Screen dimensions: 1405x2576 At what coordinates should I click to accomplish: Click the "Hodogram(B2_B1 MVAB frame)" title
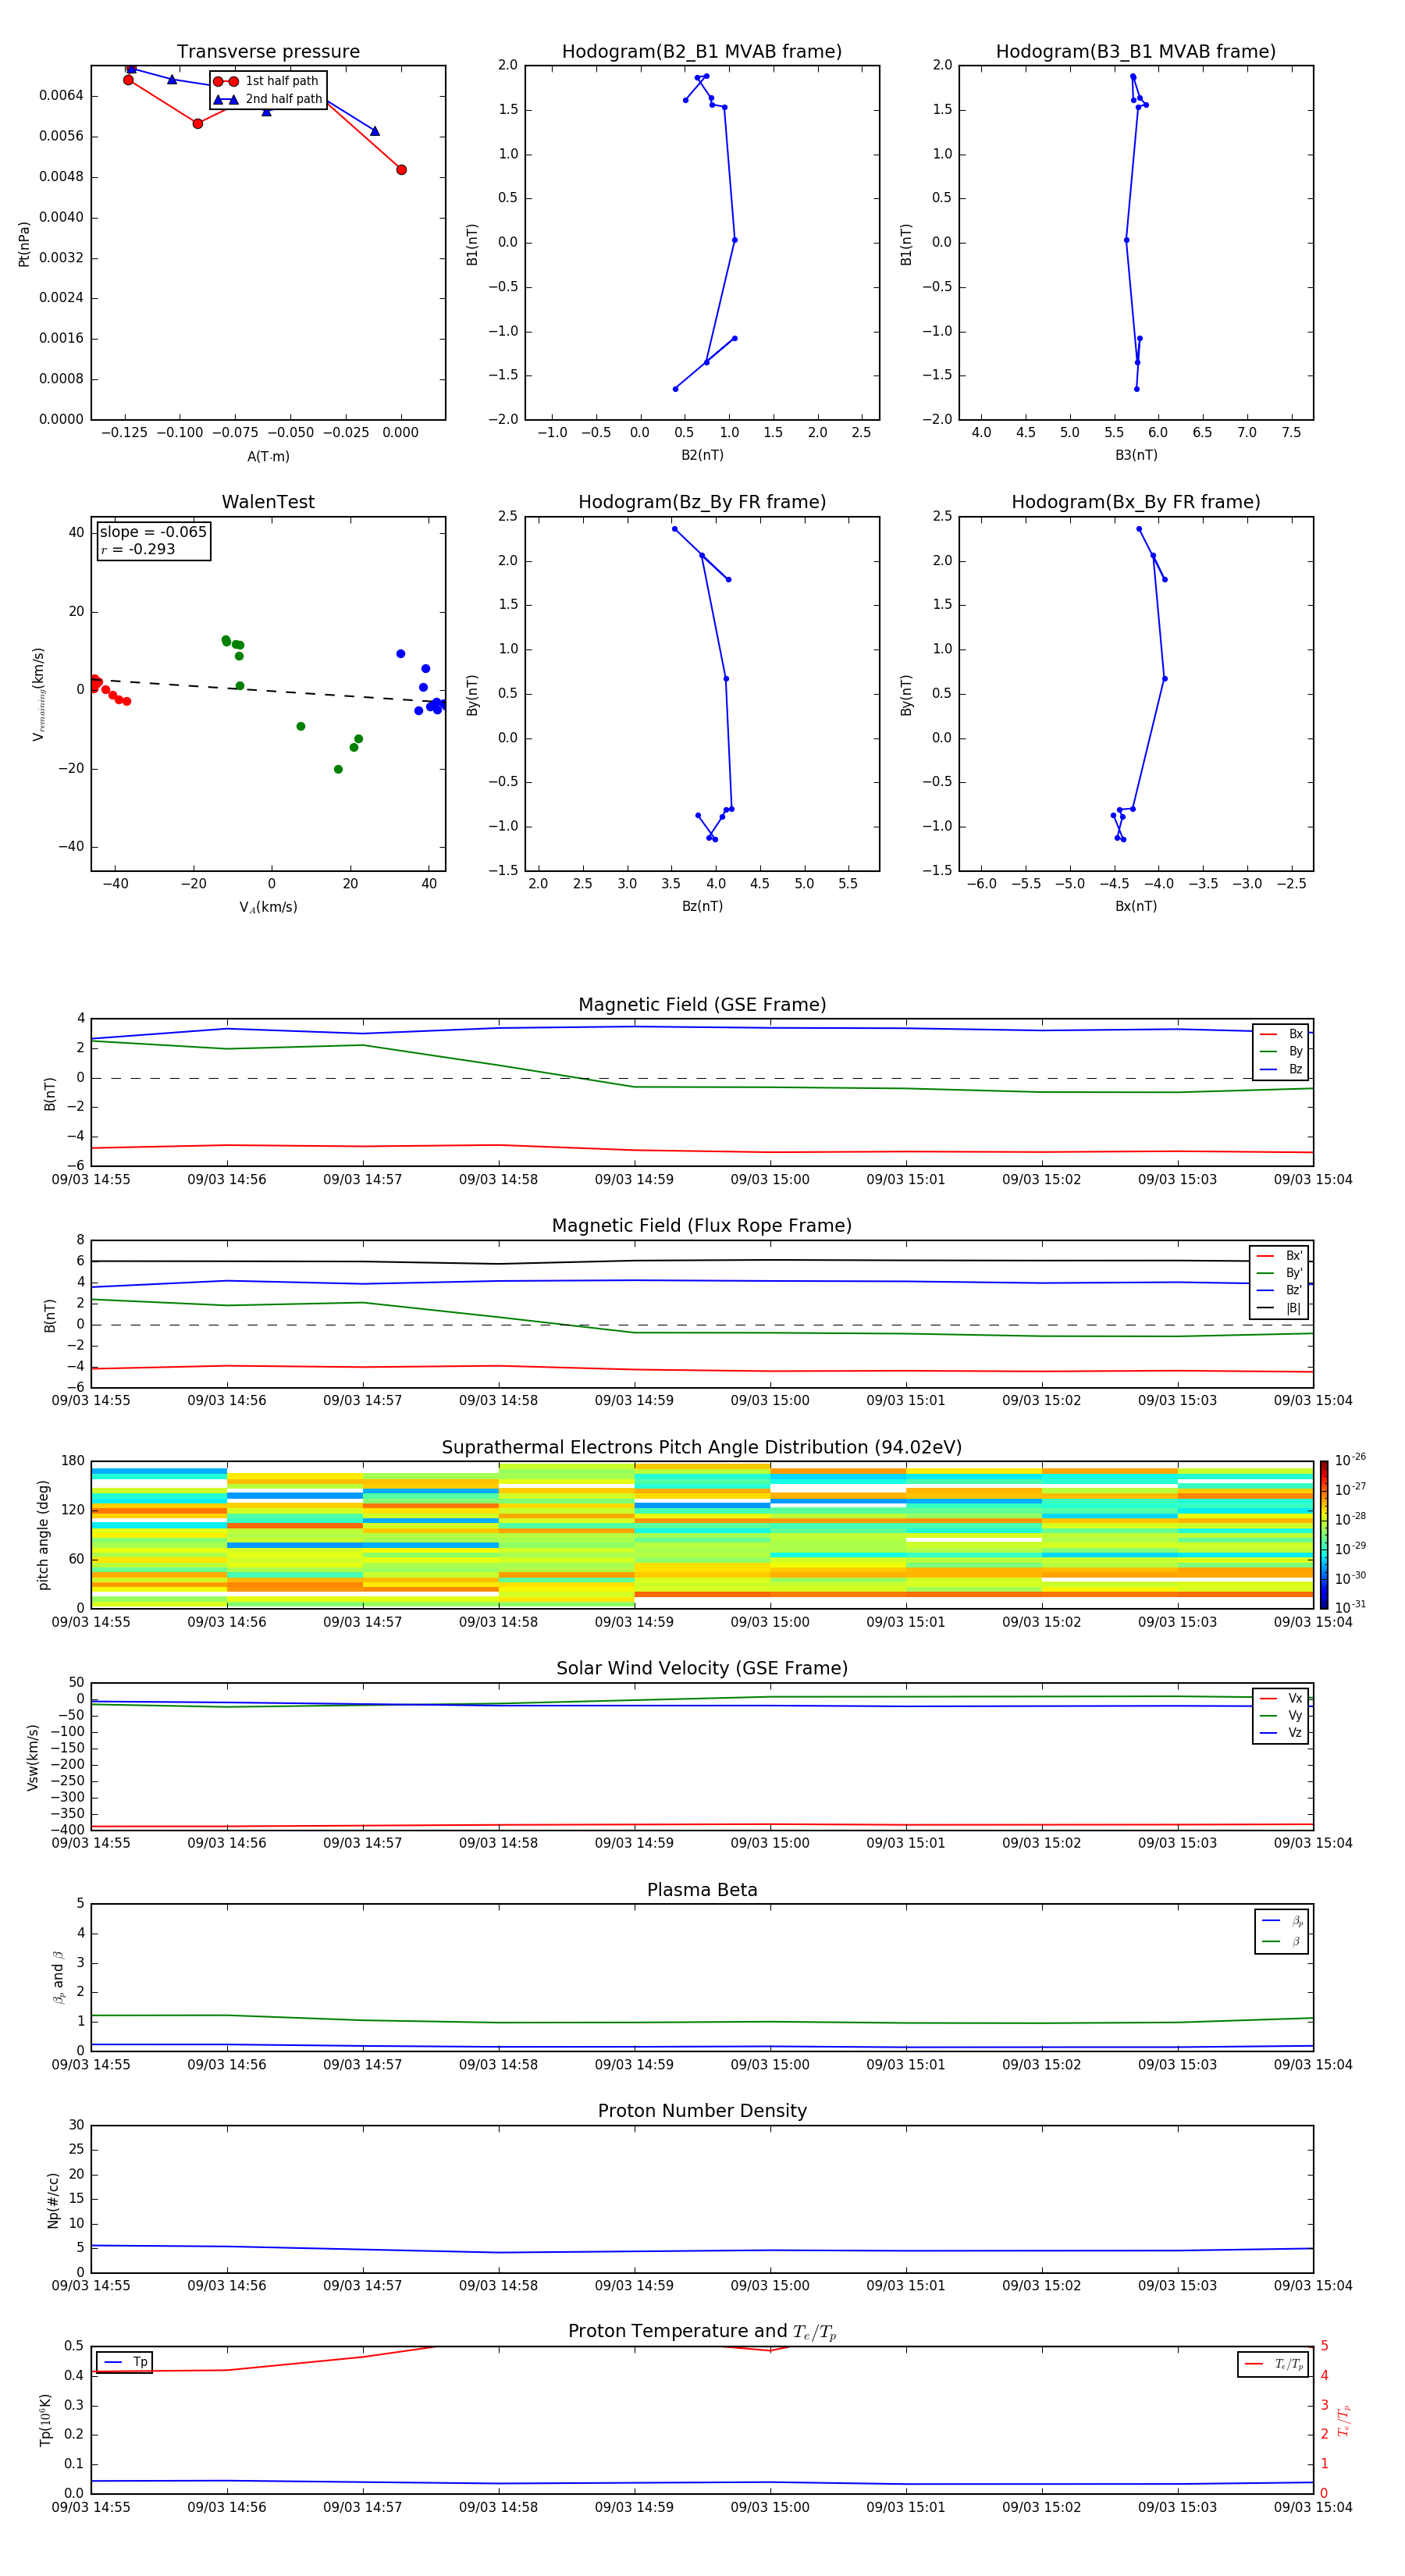[x=702, y=52]
